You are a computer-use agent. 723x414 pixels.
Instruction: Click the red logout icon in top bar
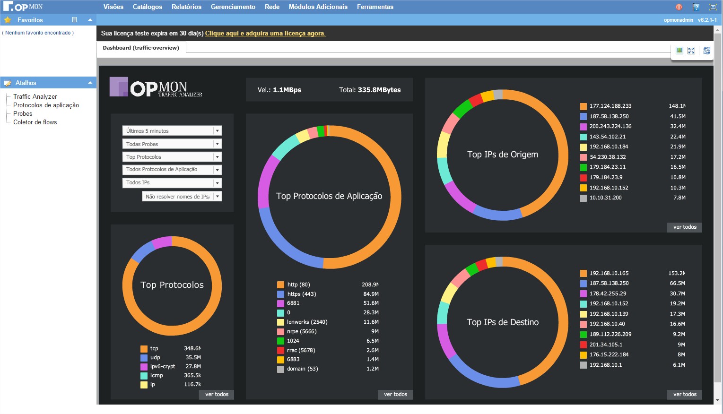click(679, 7)
